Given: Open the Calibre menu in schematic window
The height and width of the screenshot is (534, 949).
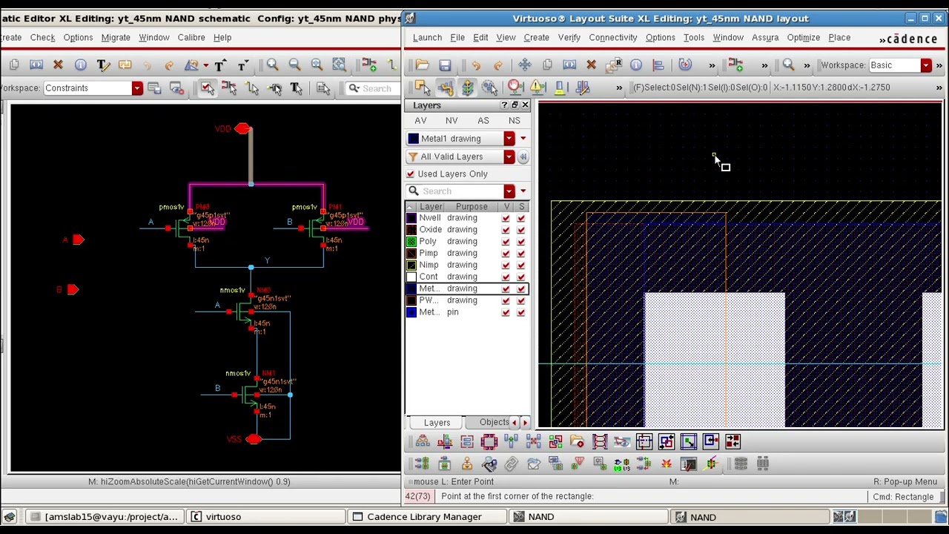Looking at the screenshot, I should pyautogui.click(x=191, y=37).
